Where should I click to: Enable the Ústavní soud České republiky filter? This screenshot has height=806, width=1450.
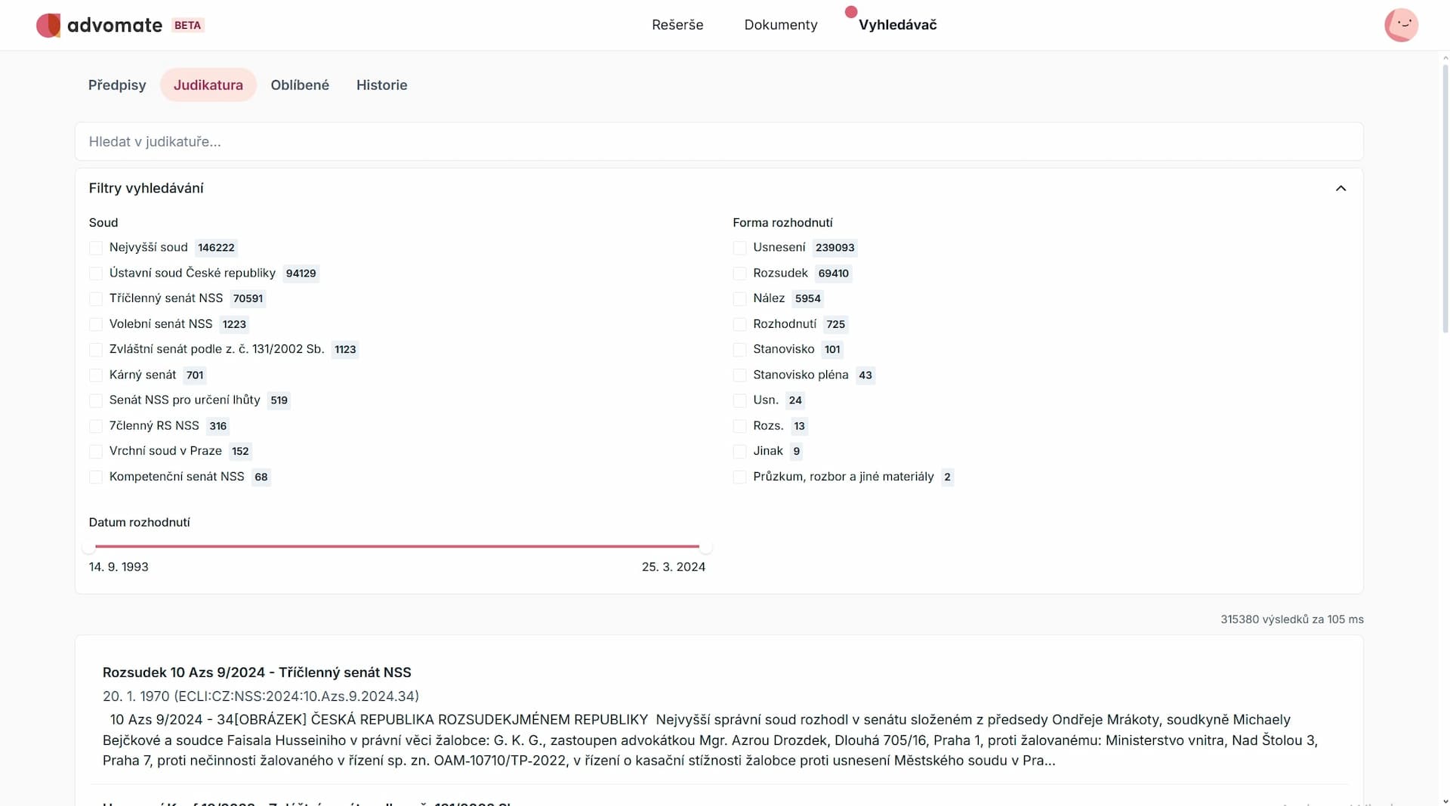point(96,273)
